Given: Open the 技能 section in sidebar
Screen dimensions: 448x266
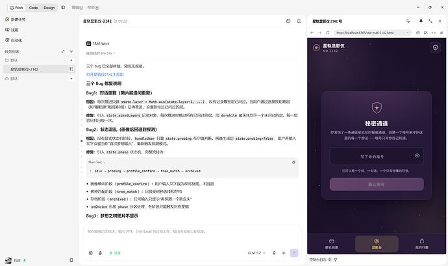Looking at the screenshot, I should tap(12, 30).
